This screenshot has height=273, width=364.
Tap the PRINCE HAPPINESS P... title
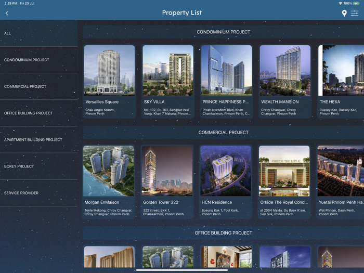(225, 102)
